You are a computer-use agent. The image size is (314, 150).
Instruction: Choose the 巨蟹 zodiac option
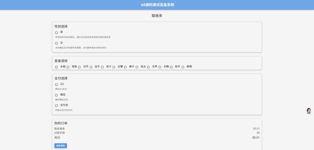click(x=114, y=67)
